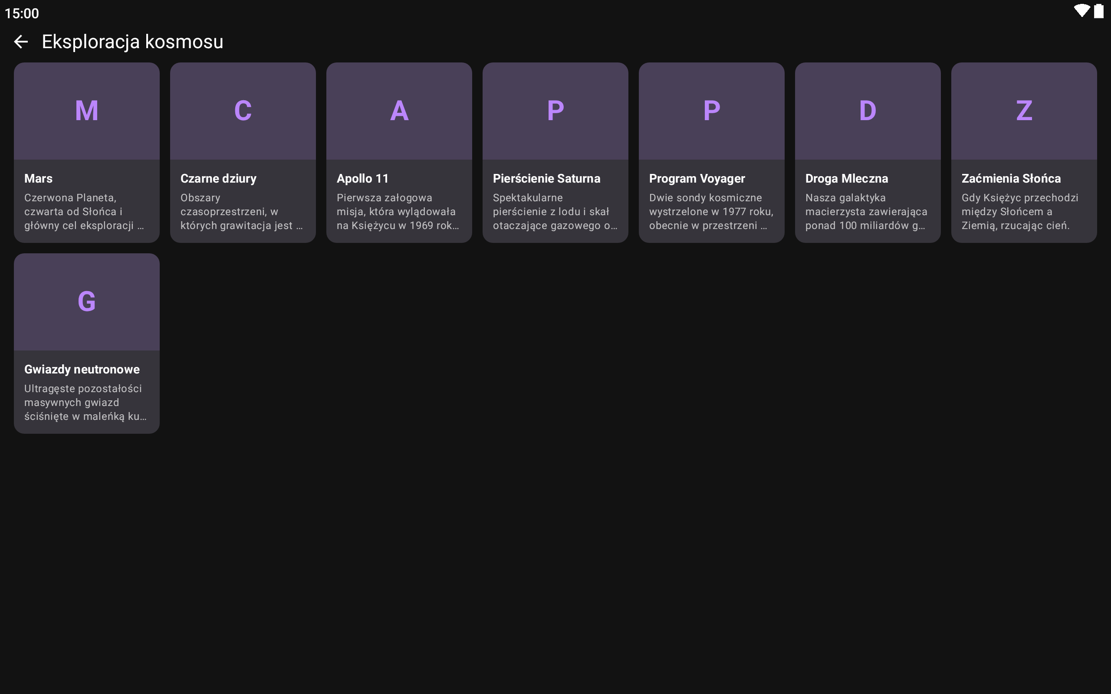Click the battery status icon

coord(1098,11)
